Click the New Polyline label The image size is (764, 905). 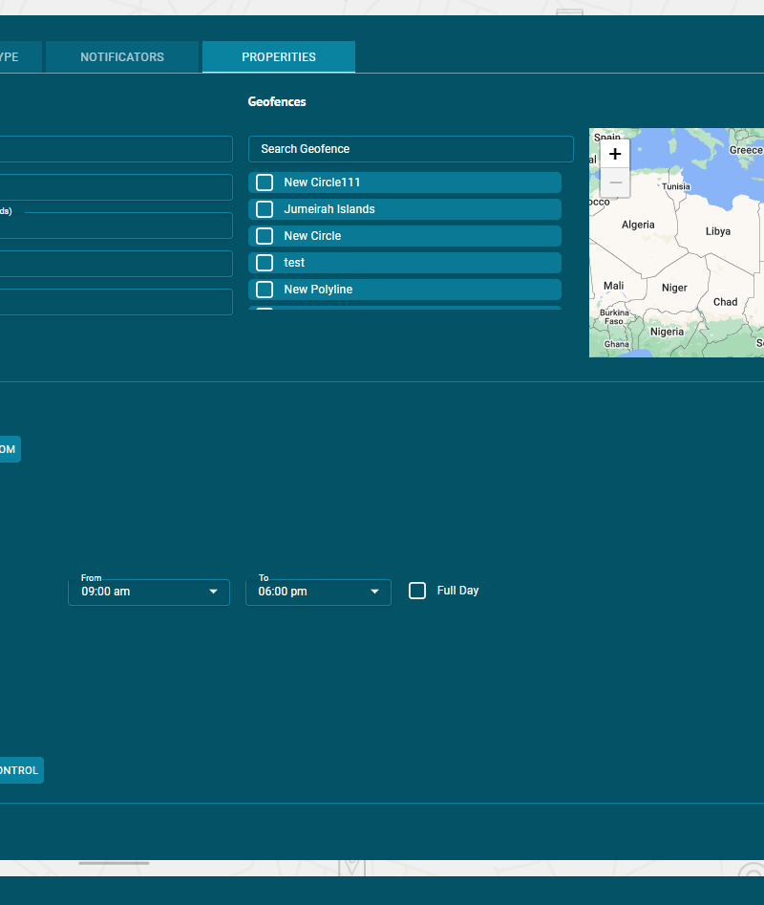(318, 290)
